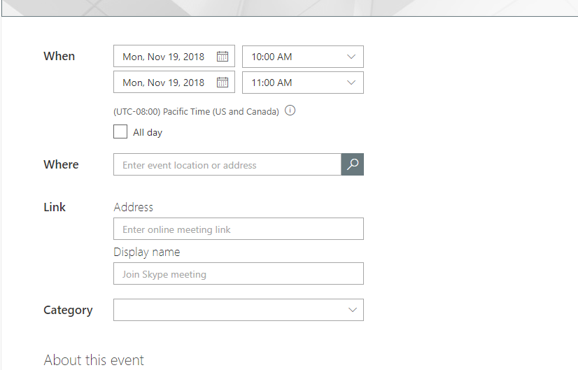Click the About this event heading
This screenshot has width=578, height=370.
pos(94,360)
